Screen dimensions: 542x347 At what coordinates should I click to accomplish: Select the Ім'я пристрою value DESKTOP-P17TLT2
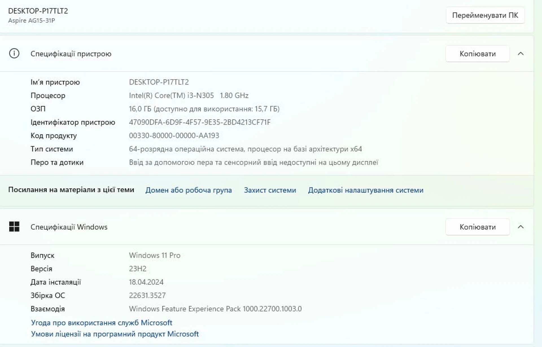click(x=159, y=82)
